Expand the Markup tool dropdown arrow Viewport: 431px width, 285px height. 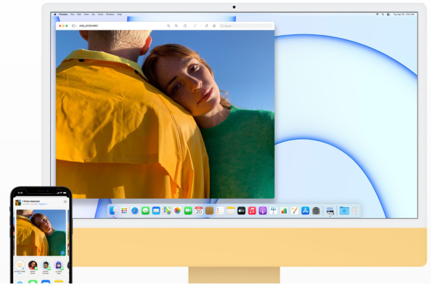click(x=200, y=26)
